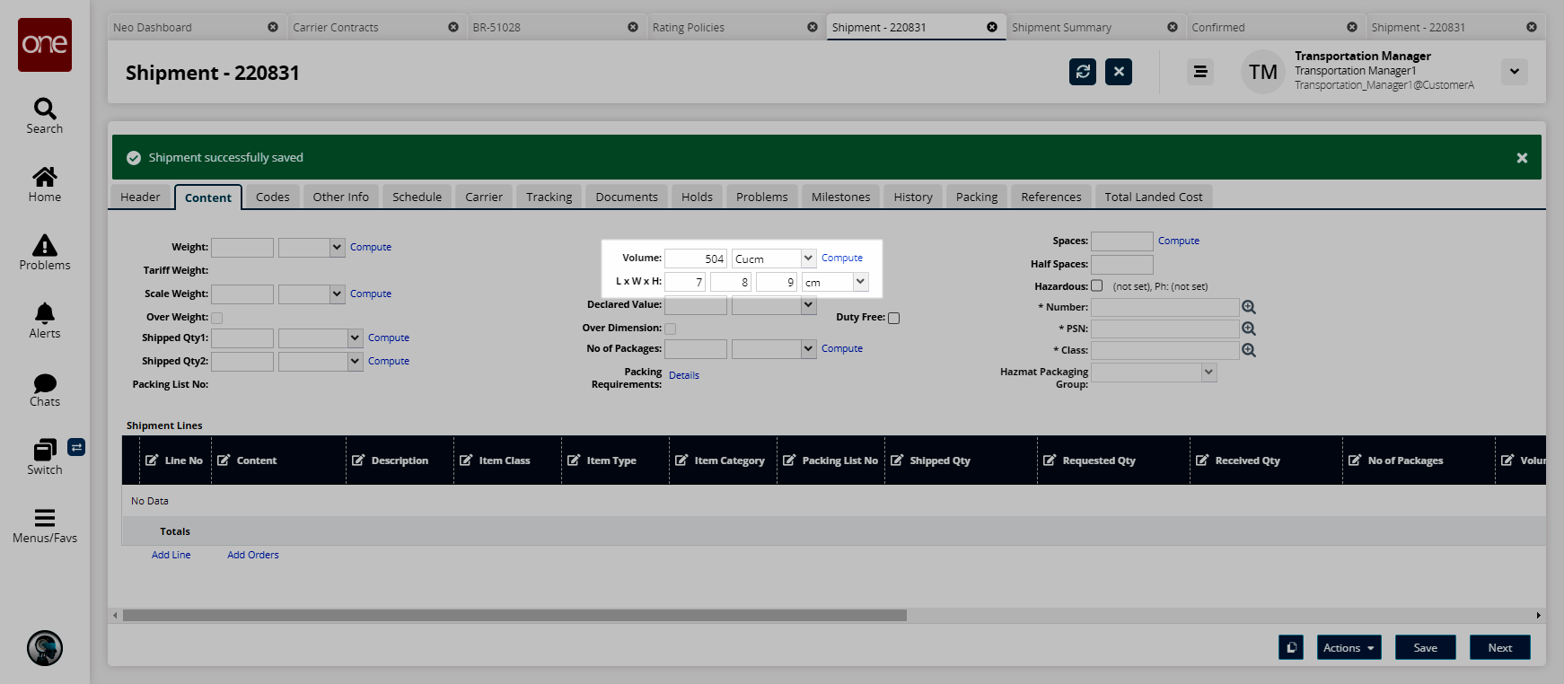Expand the Volume unit dropdown showing Cucm
Viewport: 1564px width, 684px height.
coord(808,259)
